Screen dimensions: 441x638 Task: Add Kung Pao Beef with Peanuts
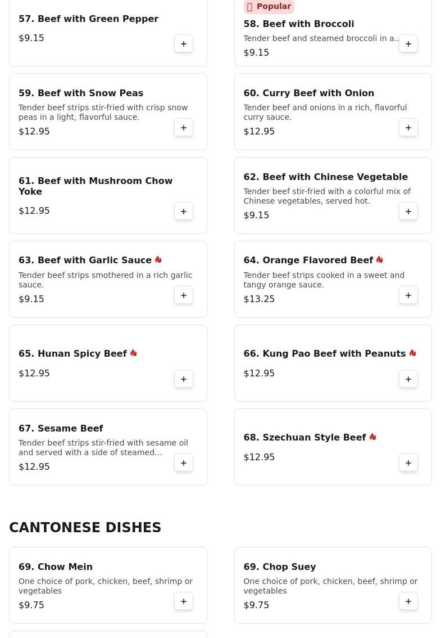[x=408, y=379]
